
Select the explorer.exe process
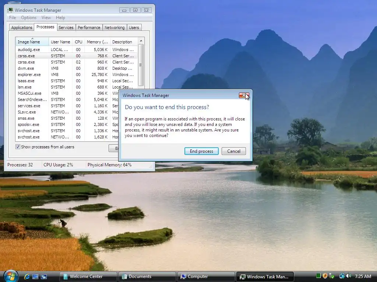[x=77, y=75]
